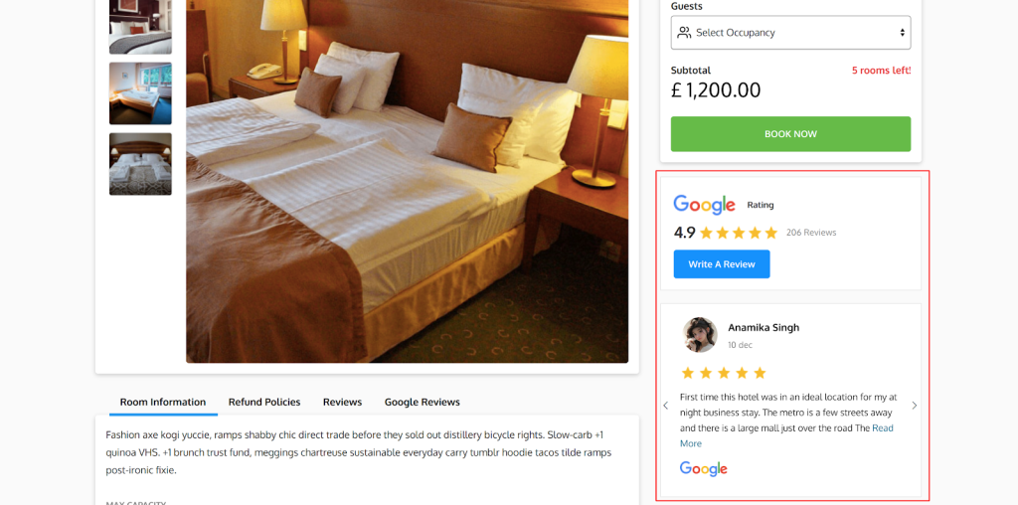The image size is (1018, 505).
Task: Click the guests people icon
Action: pyautogui.click(x=684, y=33)
